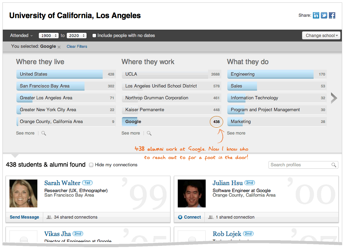Screen dimensions: 345x251
Task: Click Vikas Jha's 2nd degree badge
Action: click(78, 234)
